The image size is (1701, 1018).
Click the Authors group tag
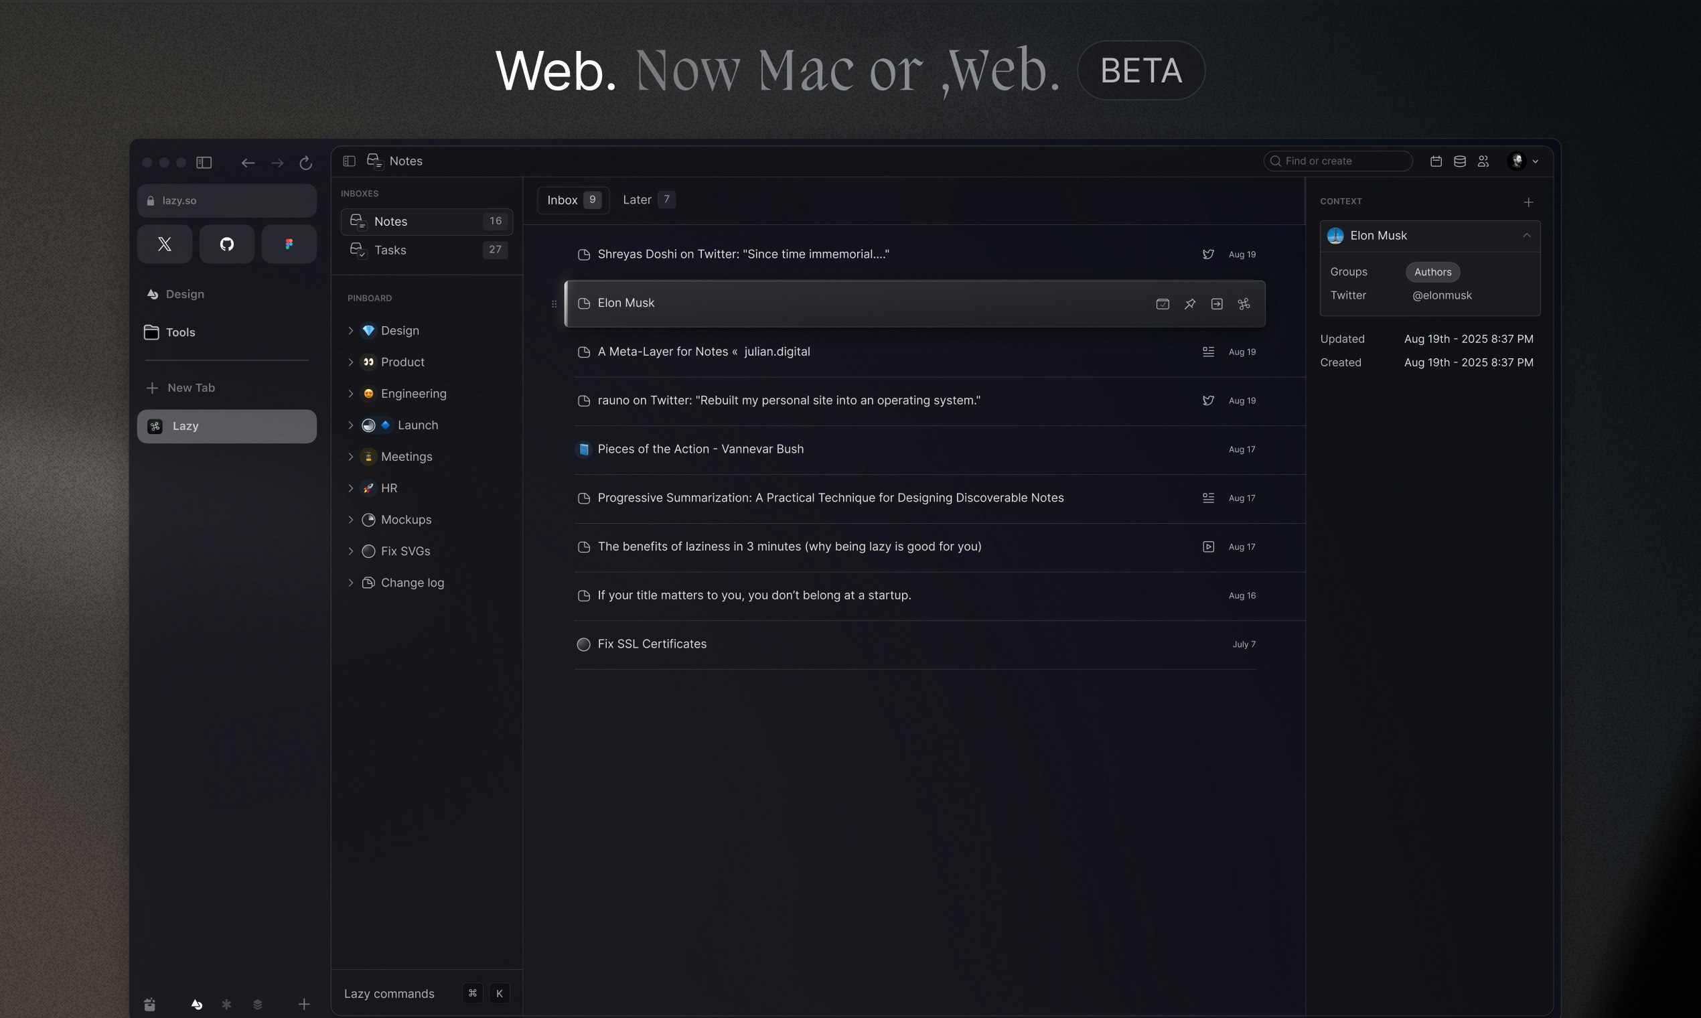coord(1433,272)
